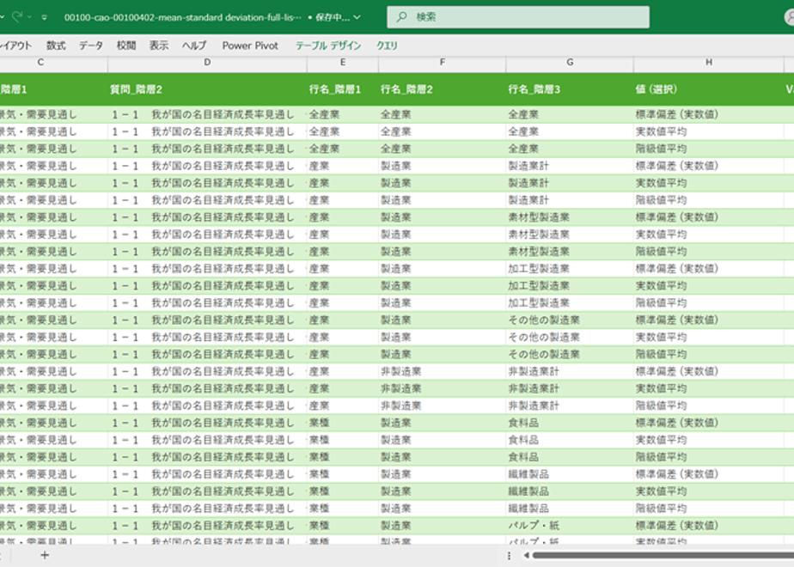Click the Redo arrow icon

click(x=17, y=16)
